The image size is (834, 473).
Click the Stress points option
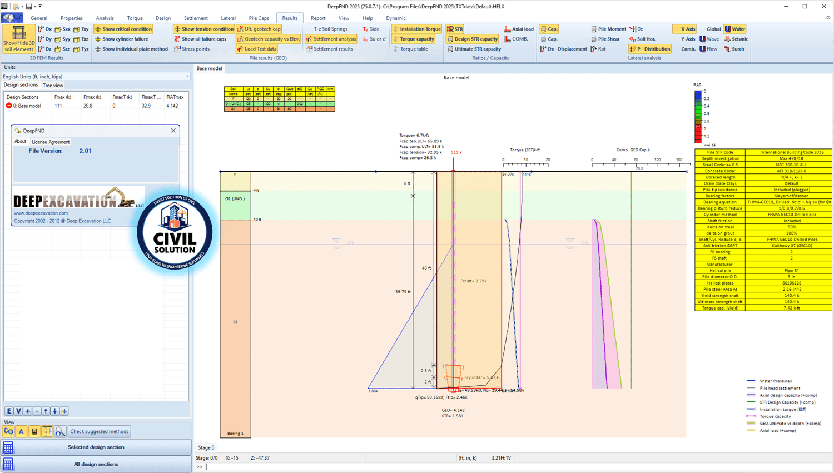point(192,49)
